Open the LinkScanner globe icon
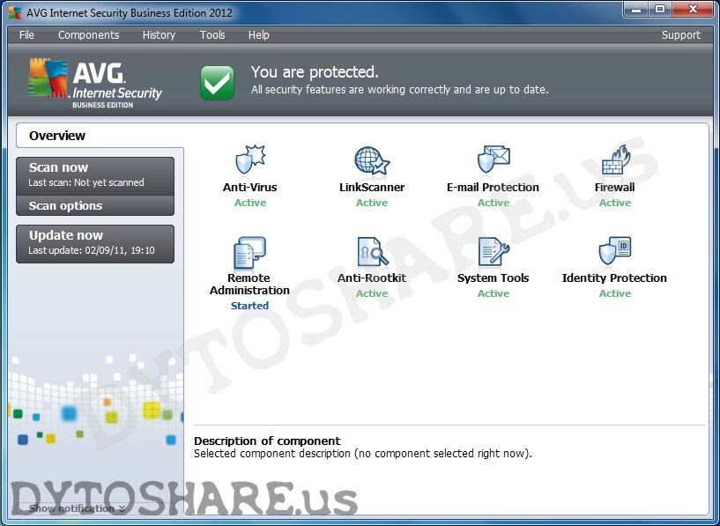Viewport: 720px width, 526px height. pyautogui.click(x=372, y=160)
